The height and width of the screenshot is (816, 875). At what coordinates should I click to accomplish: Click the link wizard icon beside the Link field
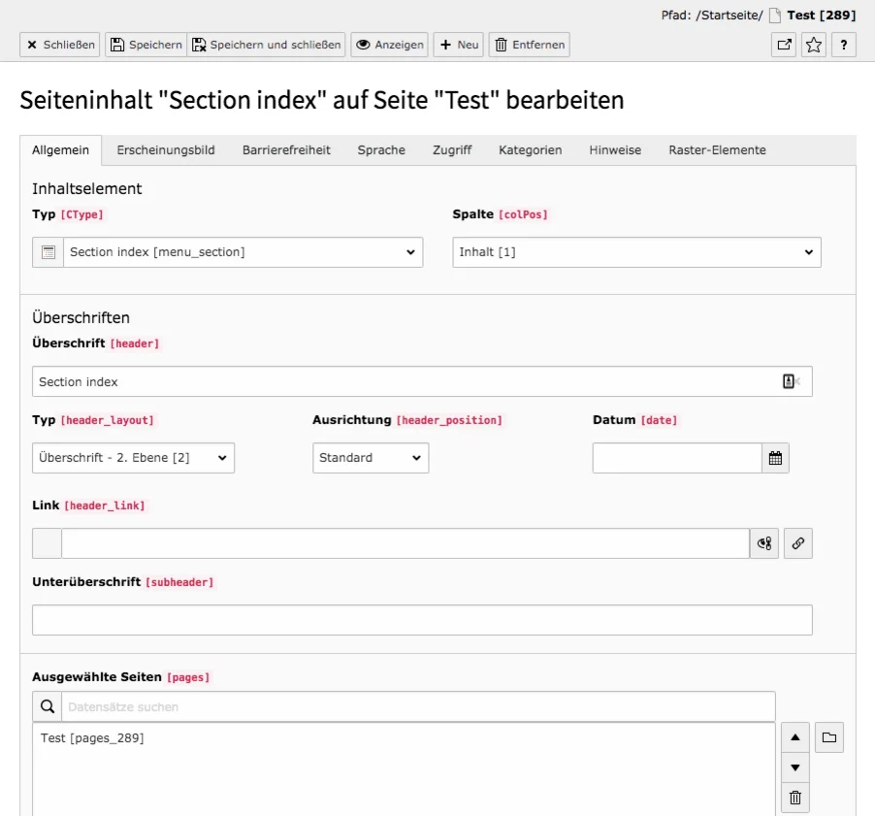763,542
